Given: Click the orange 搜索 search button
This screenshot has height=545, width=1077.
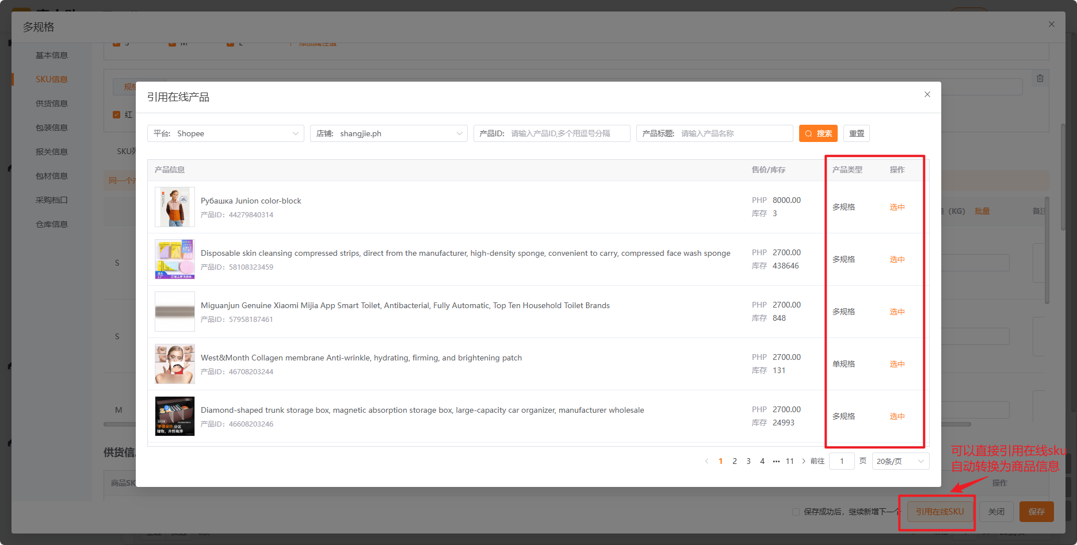Looking at the screenshot, I should click(x=818, y=133).
